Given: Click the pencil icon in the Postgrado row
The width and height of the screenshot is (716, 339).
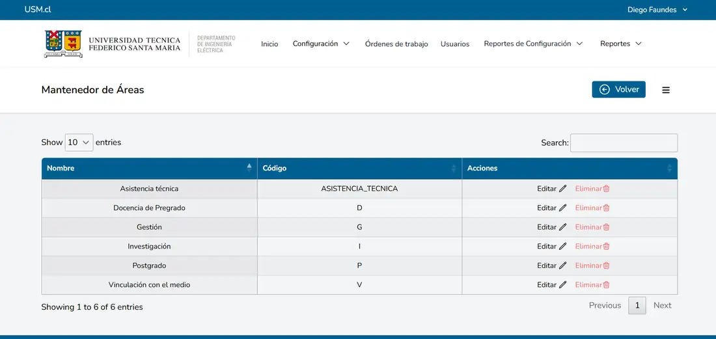Looking at the screenshot, I should (562, 265).
